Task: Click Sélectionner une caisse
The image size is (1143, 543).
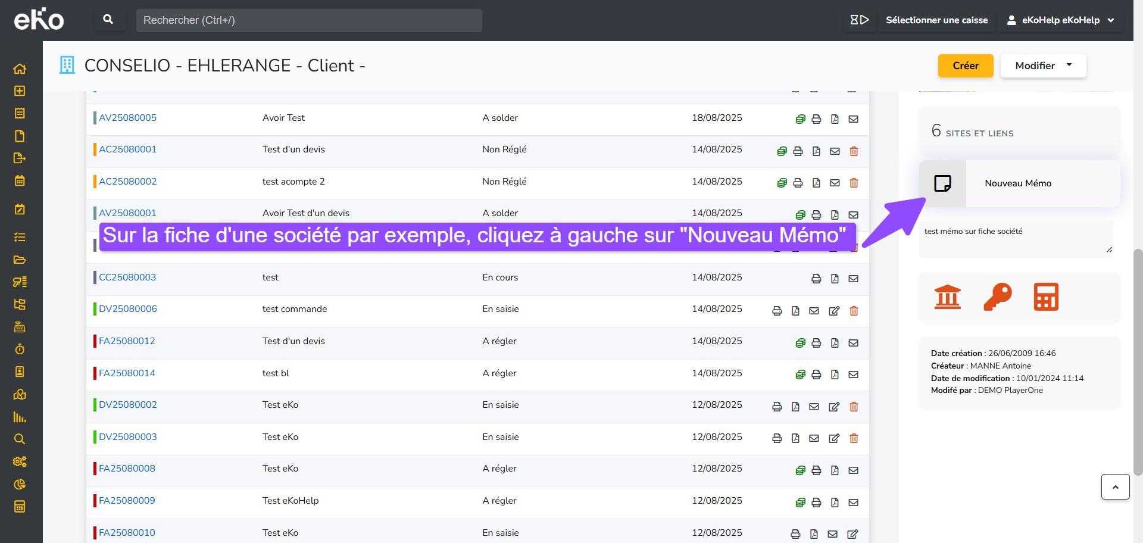Action: coord(936,20)
